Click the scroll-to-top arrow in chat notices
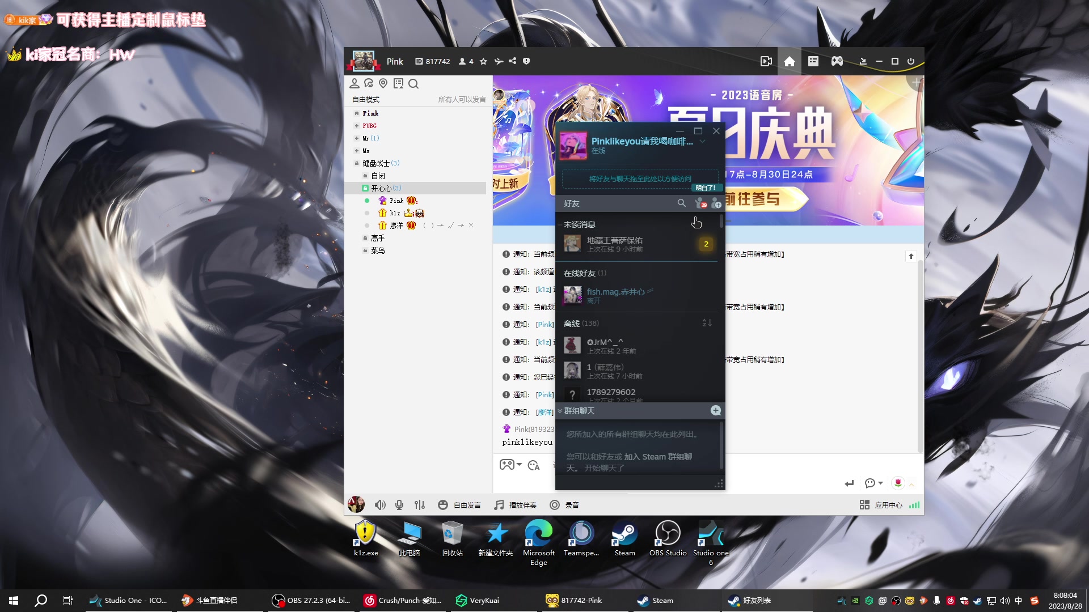This screenshot has width=1089, height=612. 911,256
